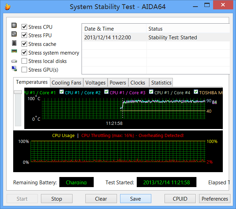This screenshot has height=209, width=236.
Task: Click the CPU chip icon beside Stress CPU
Action: click(x=14, y=25)
